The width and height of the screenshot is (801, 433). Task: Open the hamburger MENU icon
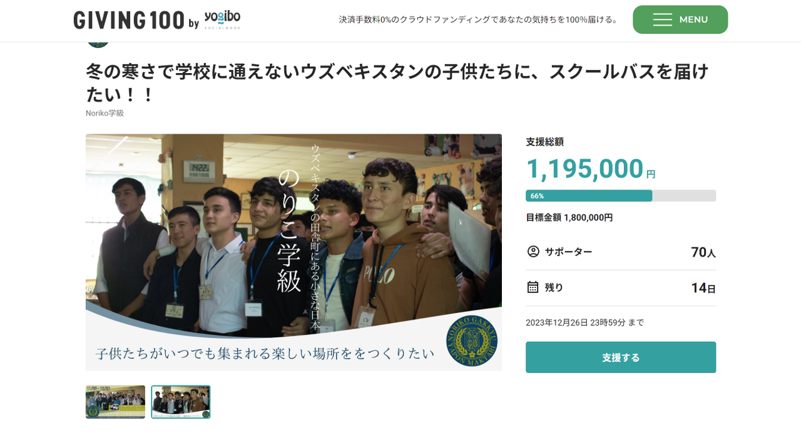coord(662,19)
